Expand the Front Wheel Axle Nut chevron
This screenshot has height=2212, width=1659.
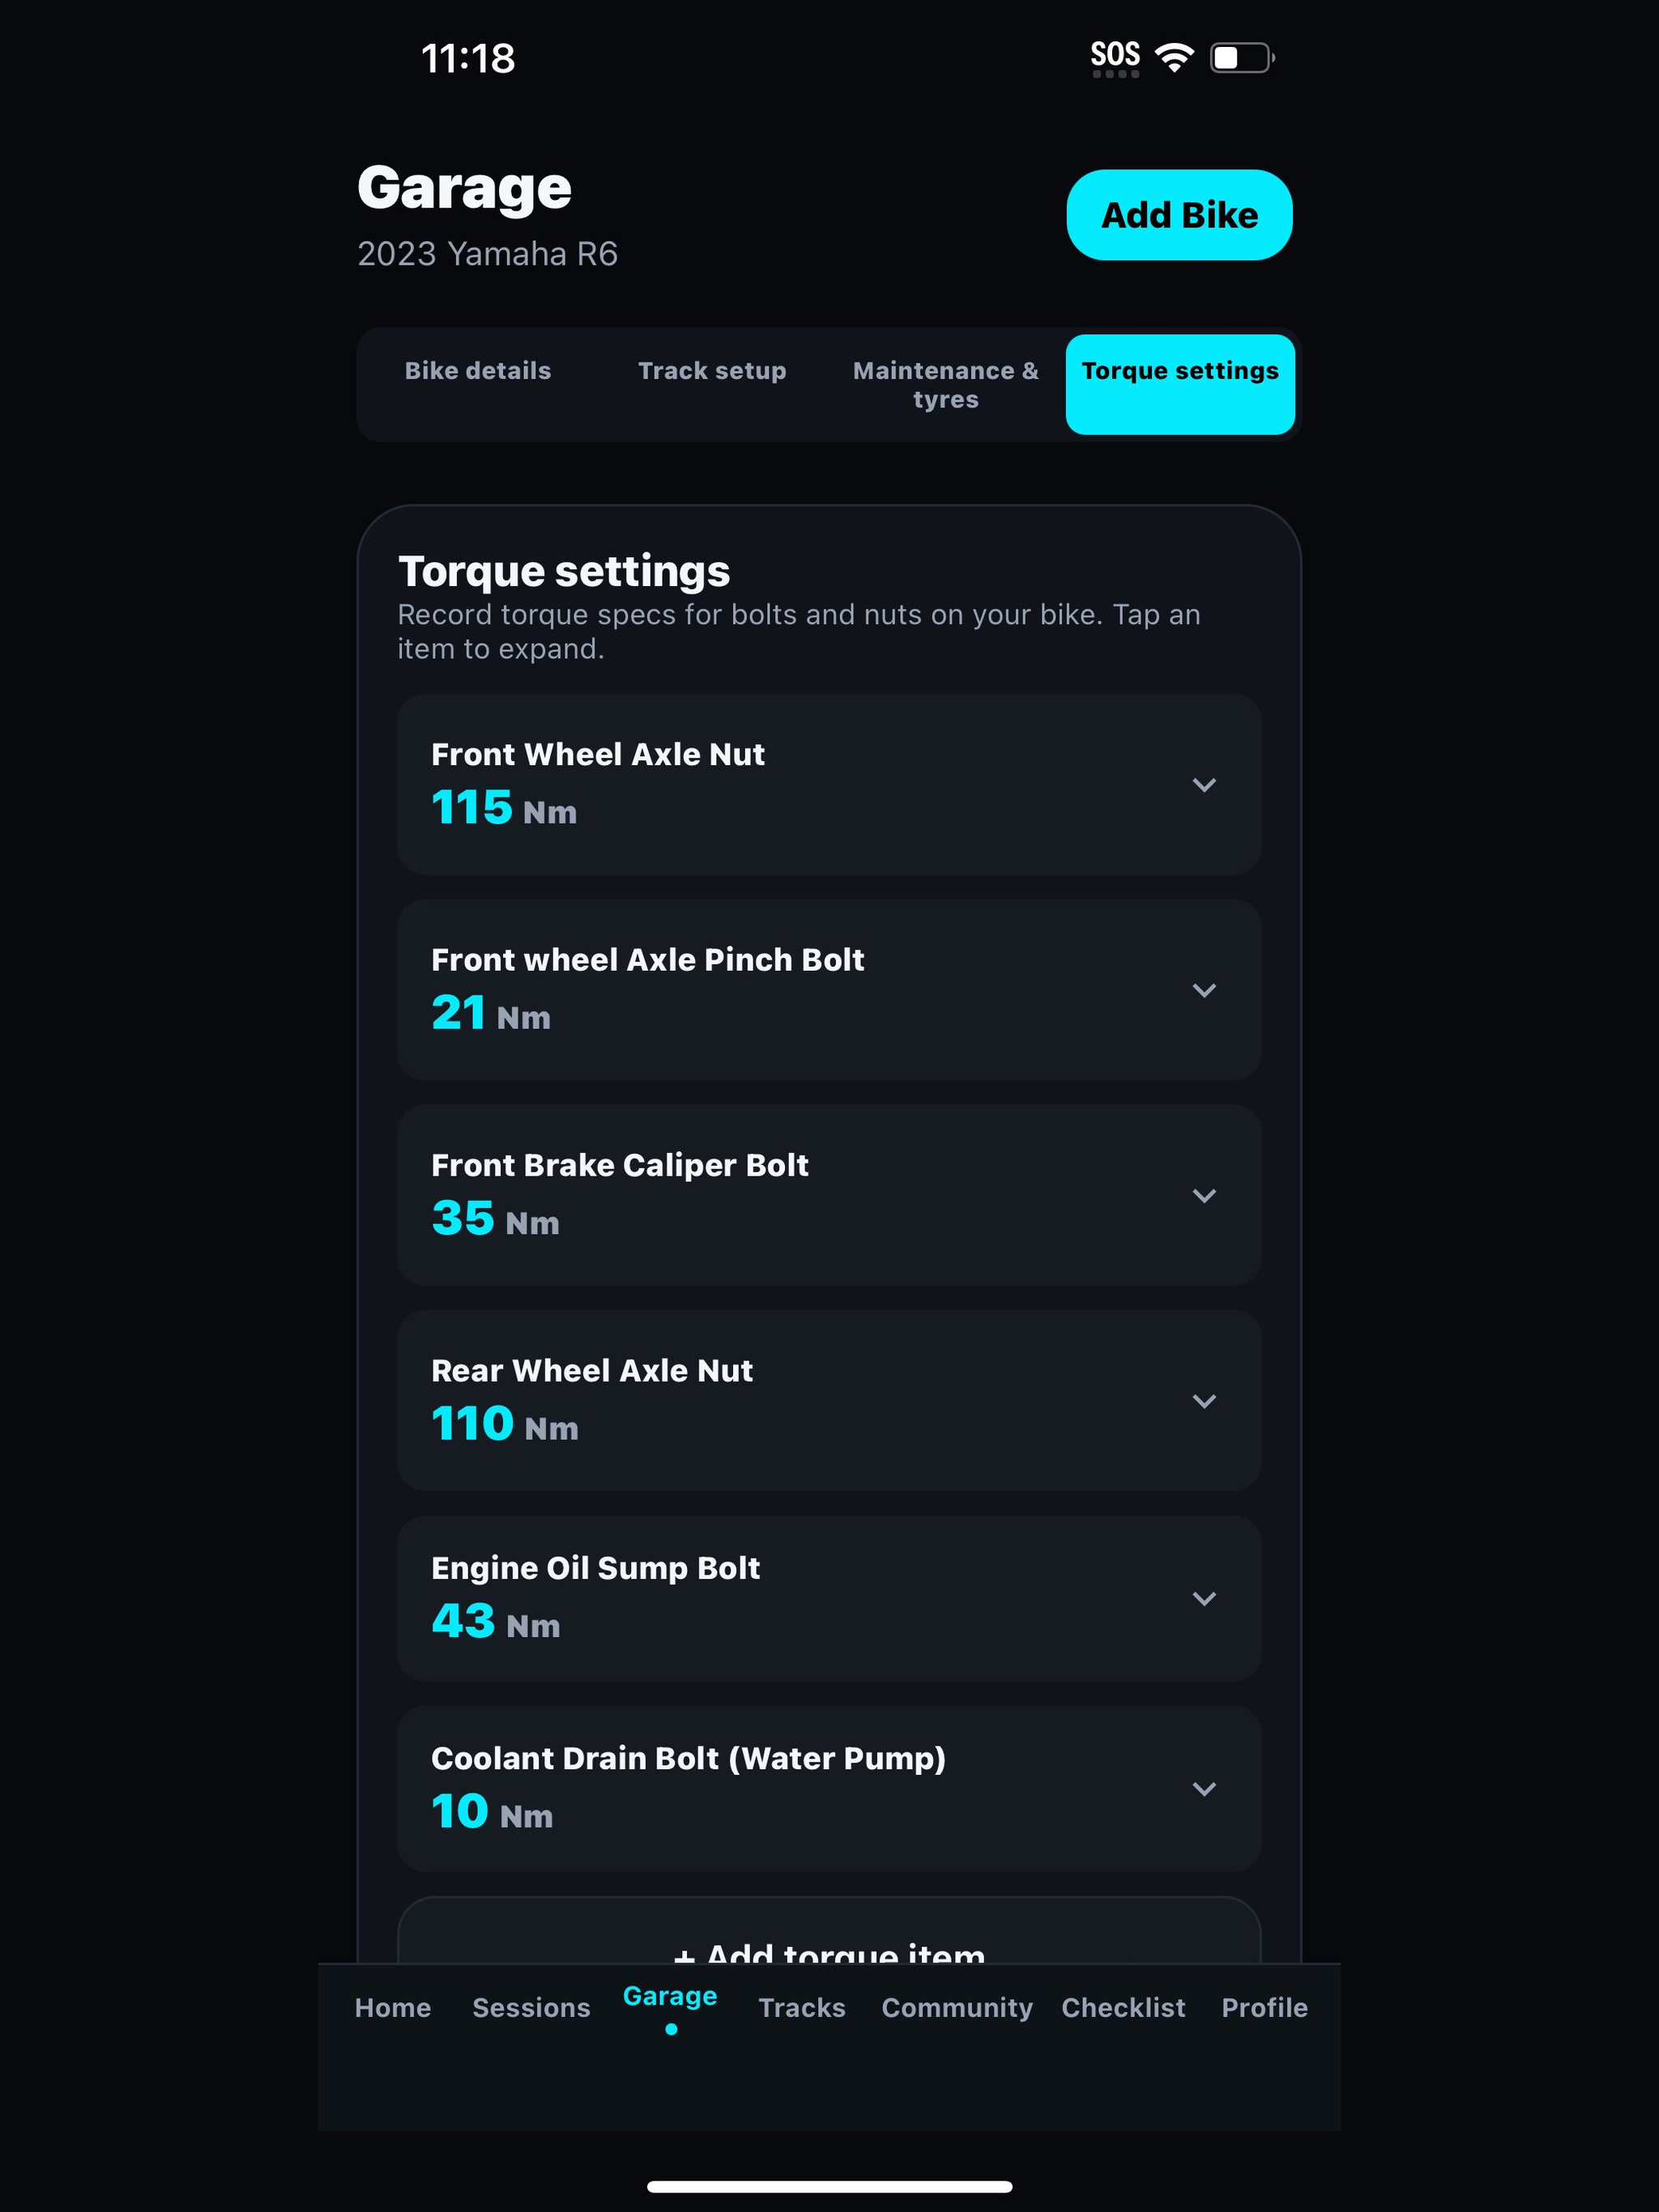pyautogui.click(x=1204, y=785)
